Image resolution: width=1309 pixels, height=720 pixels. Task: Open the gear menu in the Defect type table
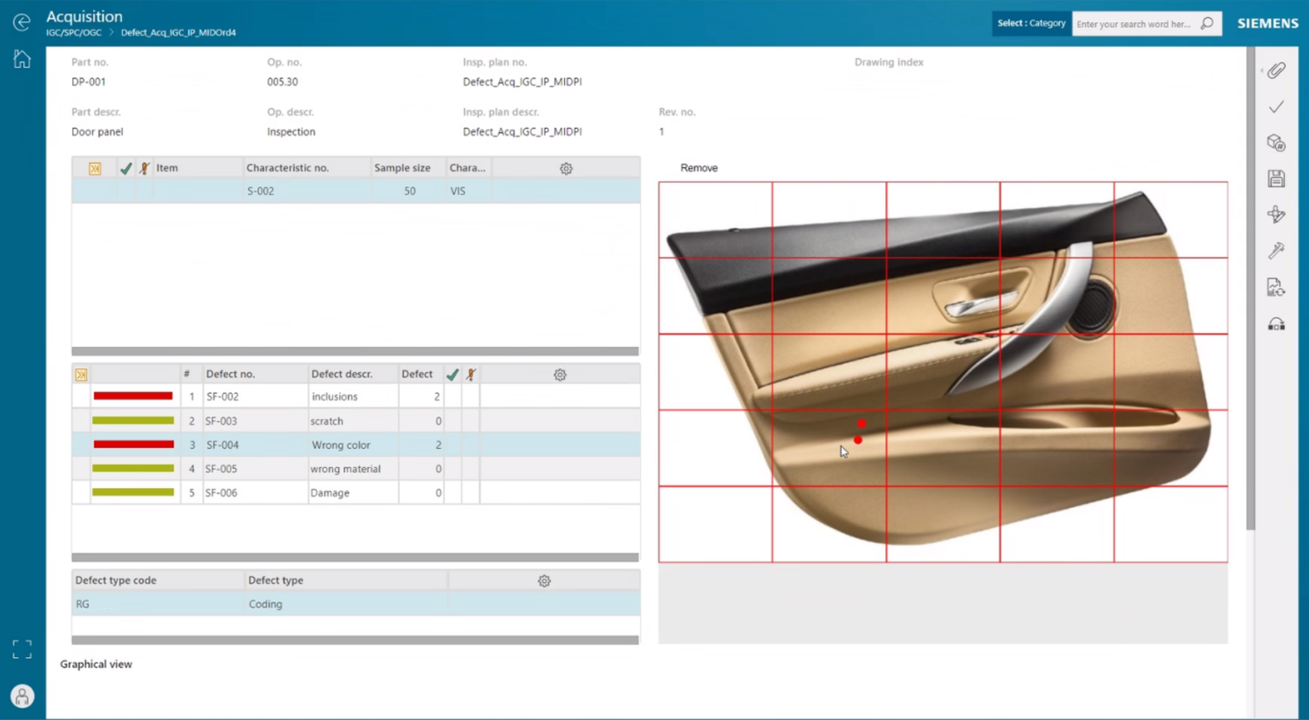(544, 580)
